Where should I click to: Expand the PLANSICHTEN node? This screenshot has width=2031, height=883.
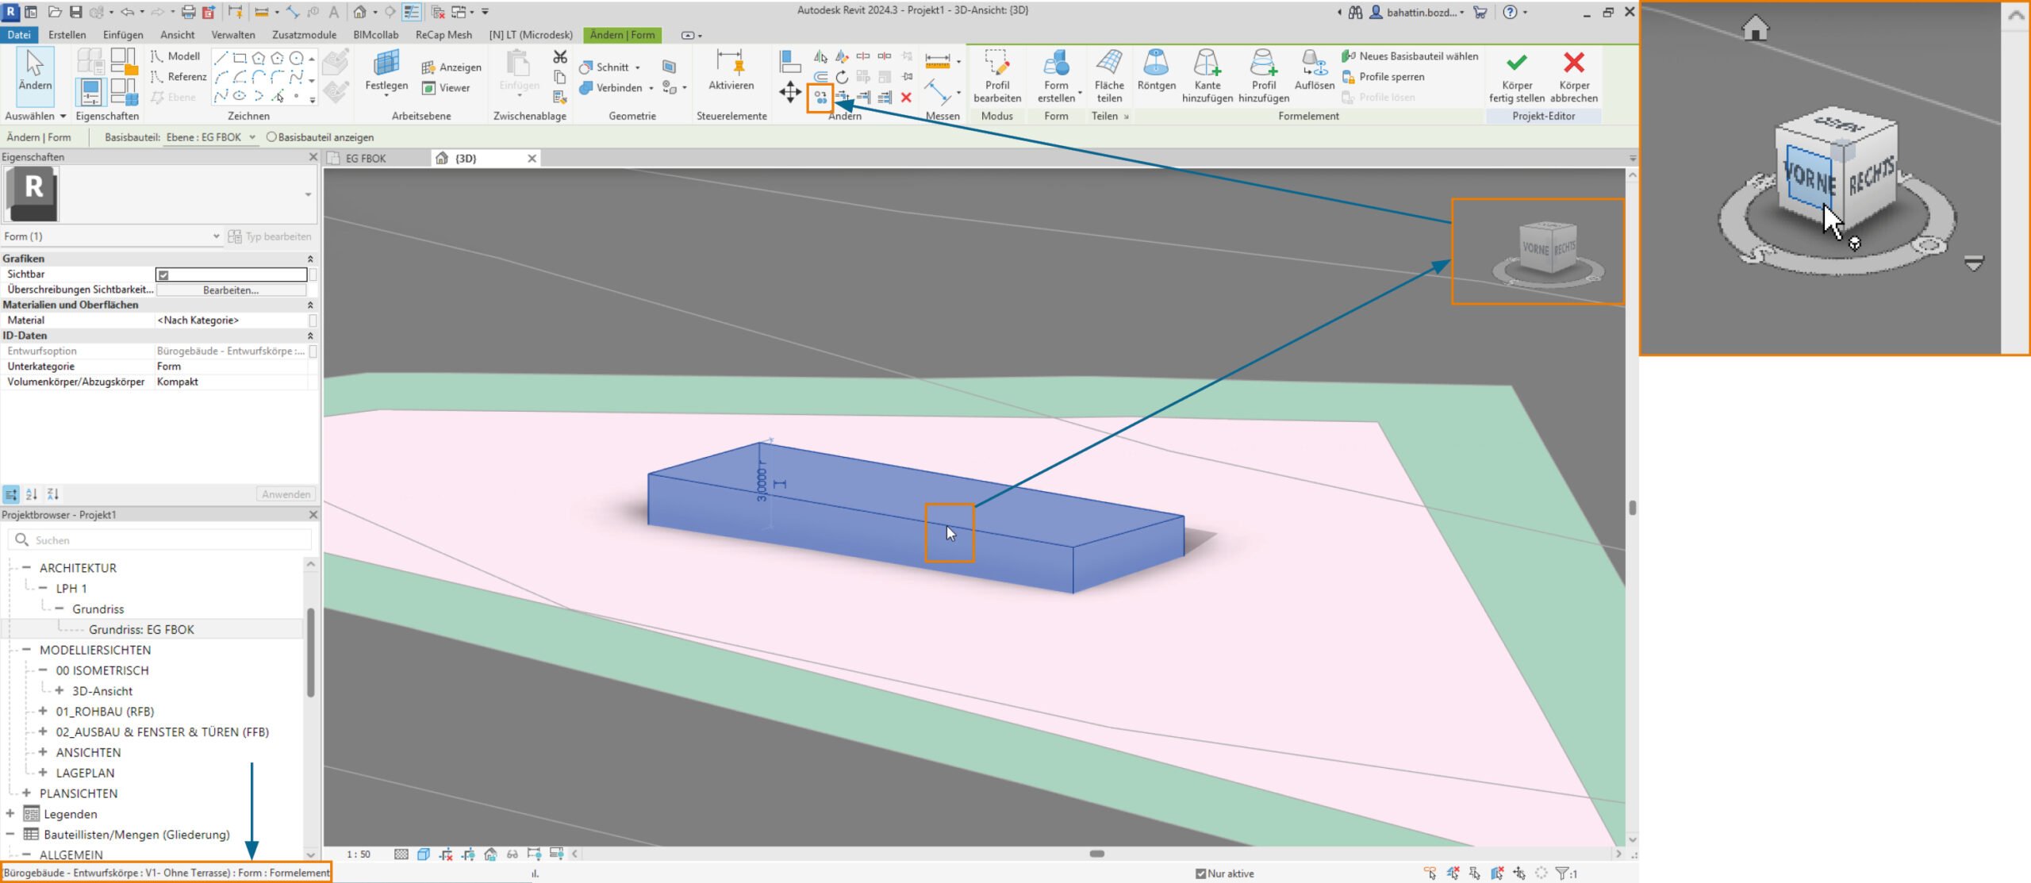(26, 793)
